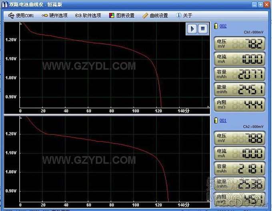272x211 pixels.
Task: Open 曲线设置 curve settings
Action: point(155,16)
